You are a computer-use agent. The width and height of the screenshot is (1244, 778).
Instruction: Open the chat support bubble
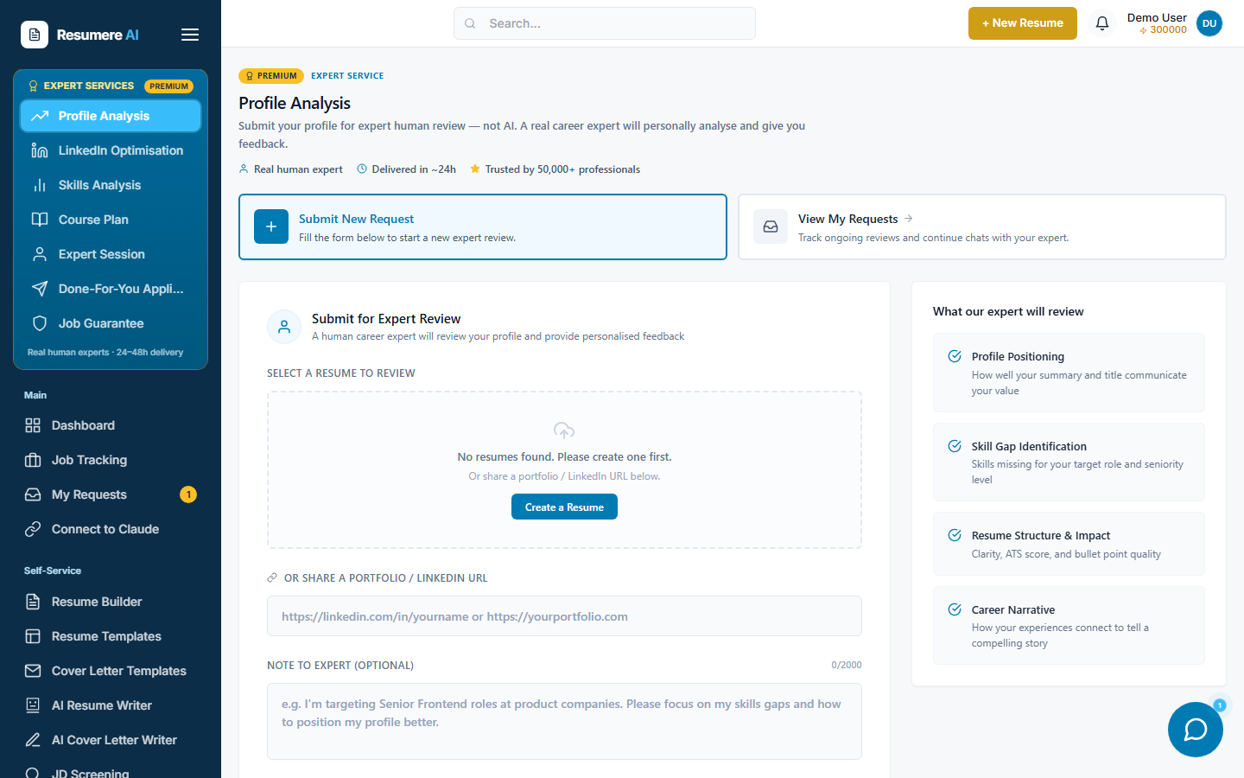point(1196,730)
